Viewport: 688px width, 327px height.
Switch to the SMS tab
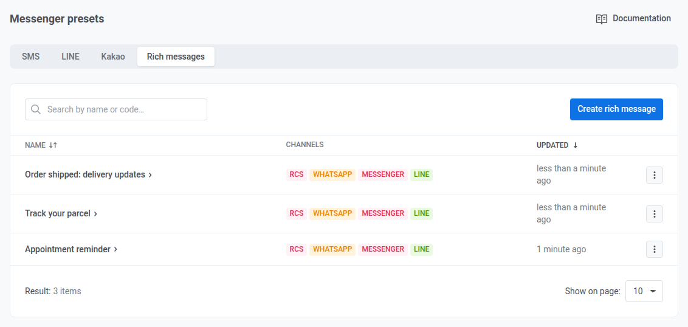(31, 57)
